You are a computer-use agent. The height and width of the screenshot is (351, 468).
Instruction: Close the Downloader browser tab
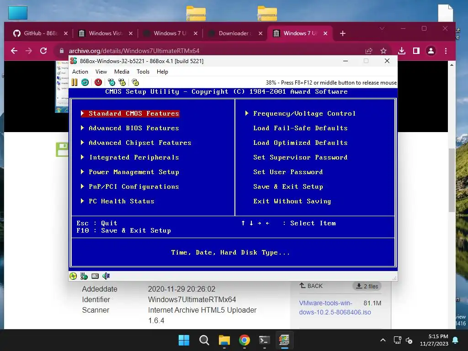point(260,33)
